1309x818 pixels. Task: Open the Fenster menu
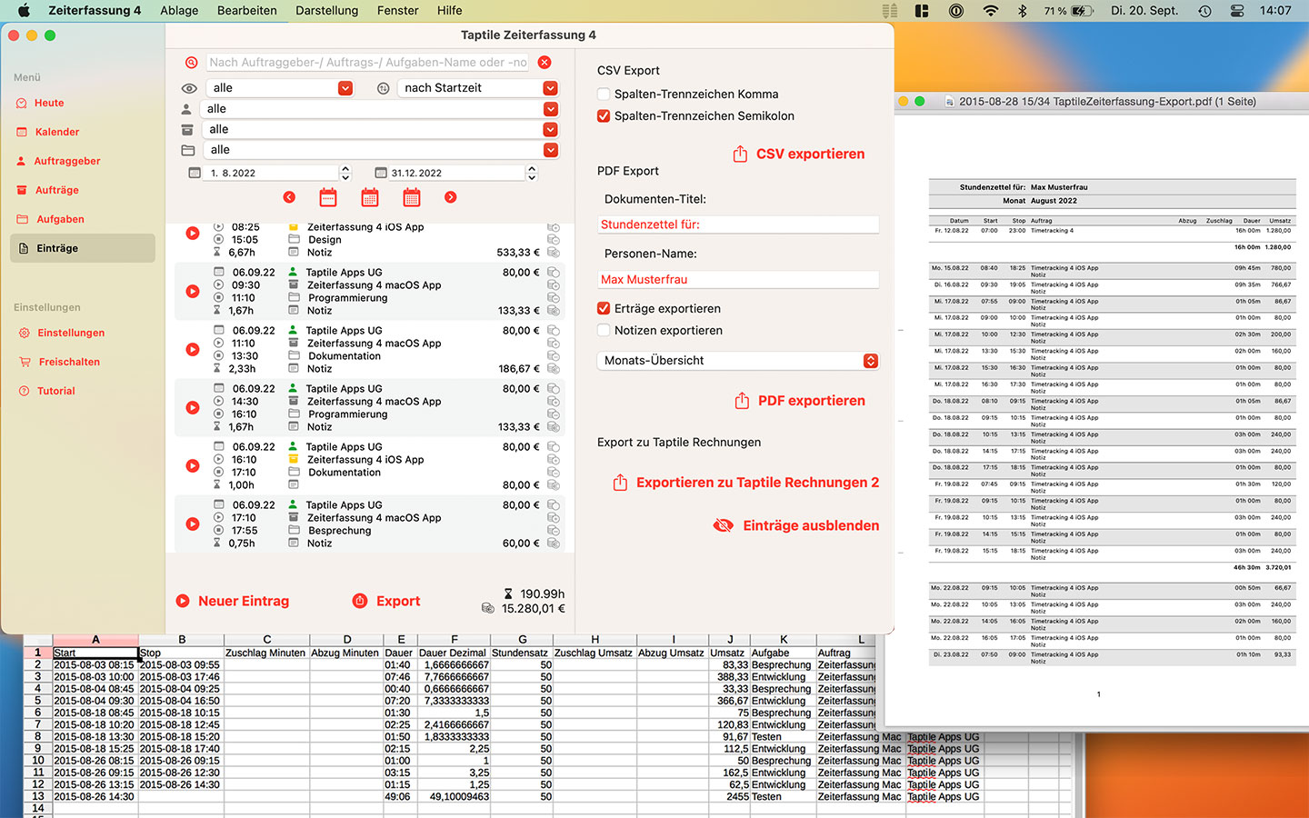398,11
